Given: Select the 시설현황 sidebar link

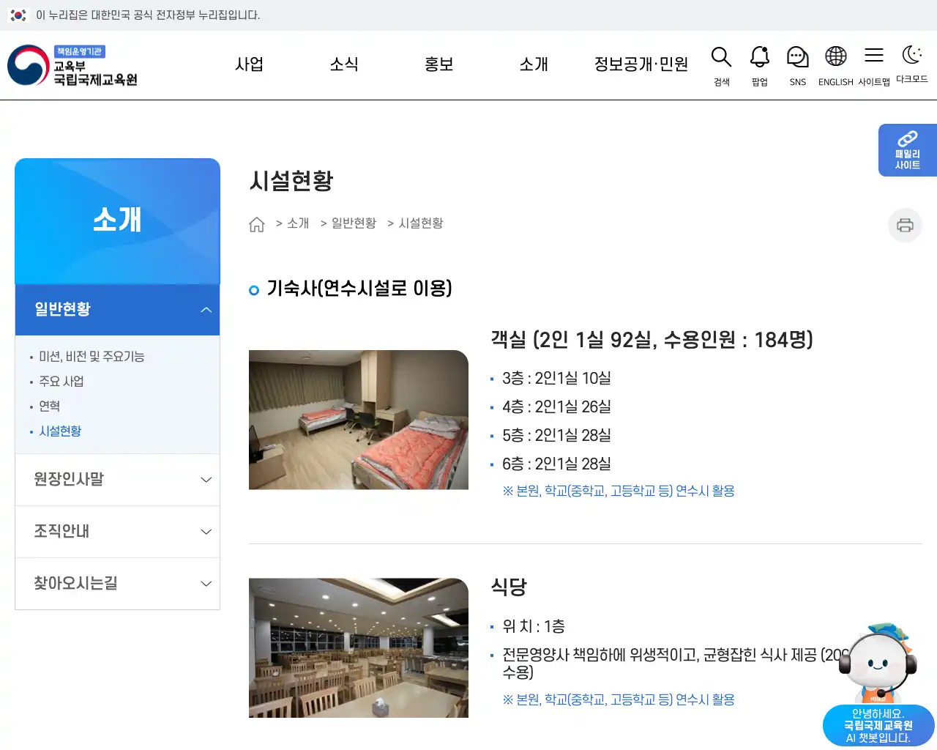Looking at the screenshot, I should [x=60, y=431].
